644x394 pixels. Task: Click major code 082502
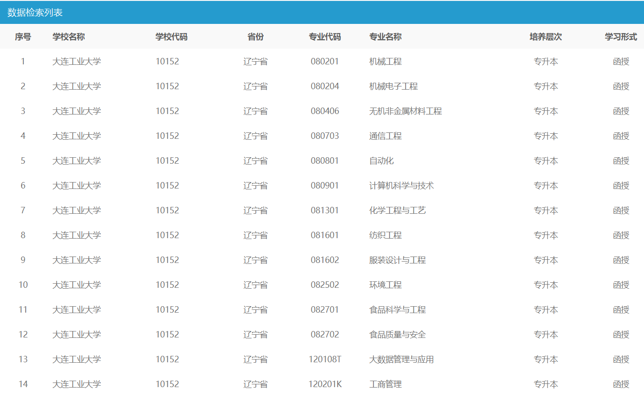pos(325,285)
